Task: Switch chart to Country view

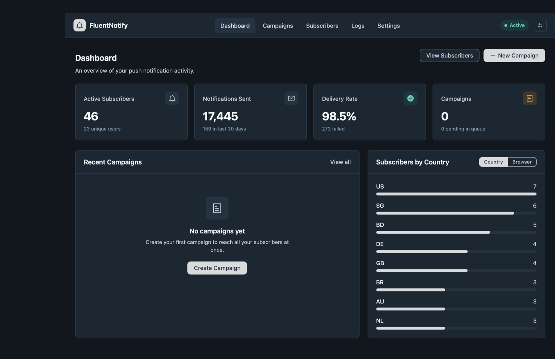Action: (x=493, y=162)
